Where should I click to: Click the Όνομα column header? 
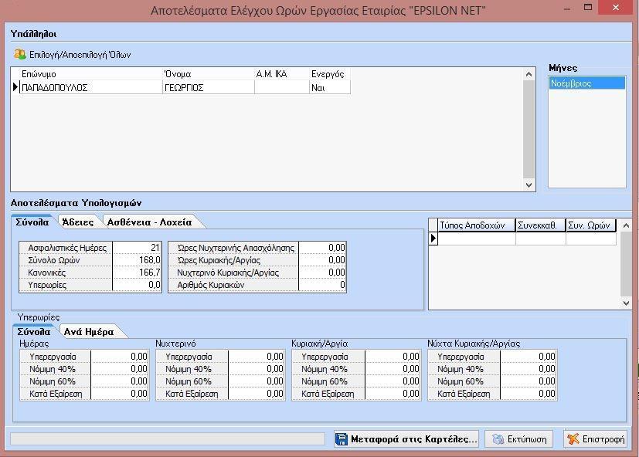(209, 74)
